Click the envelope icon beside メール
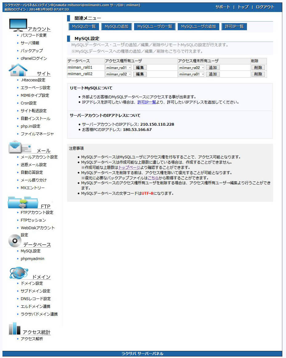This screenshot has height=358, width=286. pos(20,147)
